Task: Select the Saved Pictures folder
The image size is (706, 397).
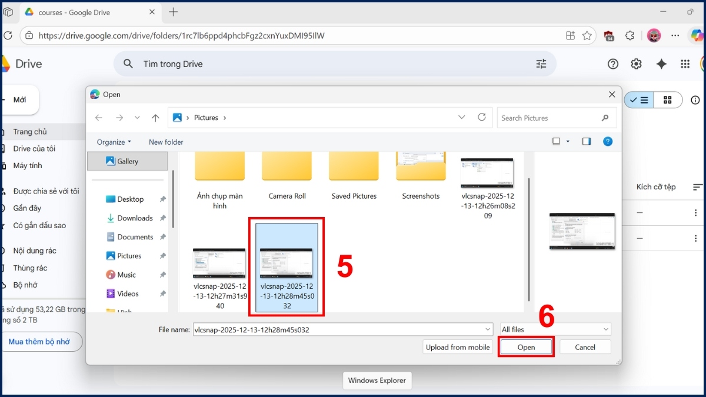Action: click(354, 176)
